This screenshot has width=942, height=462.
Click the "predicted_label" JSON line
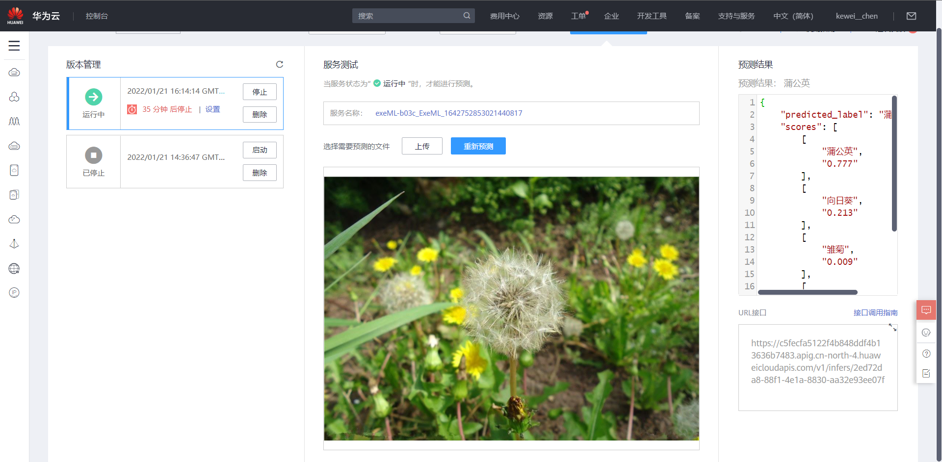point(836,114)
